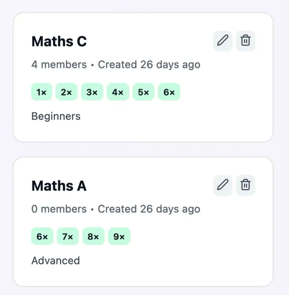Click the 0 members text in Maths A
This screenshot has width=289, height=295.
[x=59, y=209]
